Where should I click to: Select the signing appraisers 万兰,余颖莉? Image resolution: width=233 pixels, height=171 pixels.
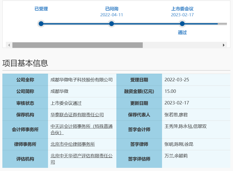[x=176, y=156]
